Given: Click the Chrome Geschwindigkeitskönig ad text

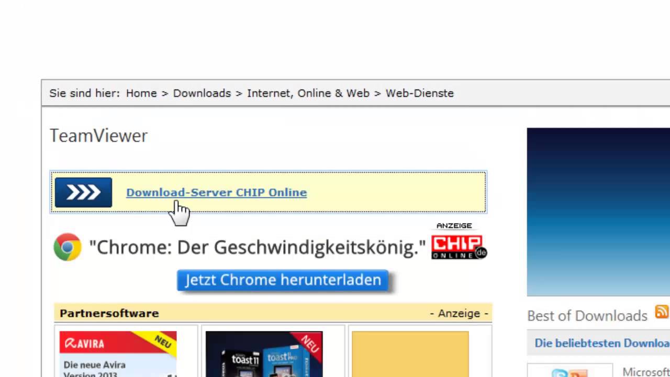Looking at the screenshot, I should point(258,247).
